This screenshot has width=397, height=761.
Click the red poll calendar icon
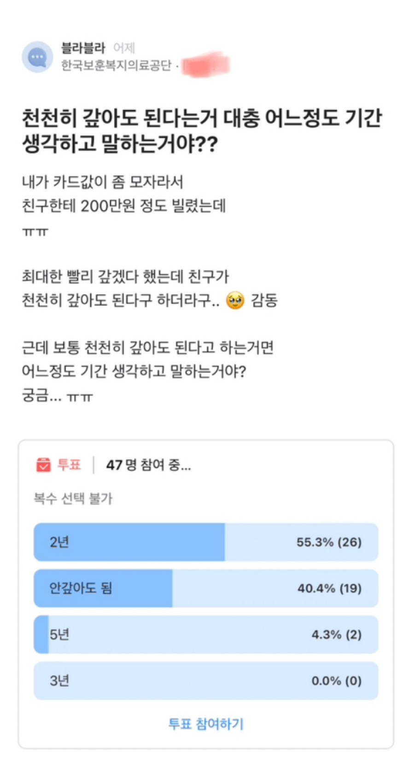43,465
